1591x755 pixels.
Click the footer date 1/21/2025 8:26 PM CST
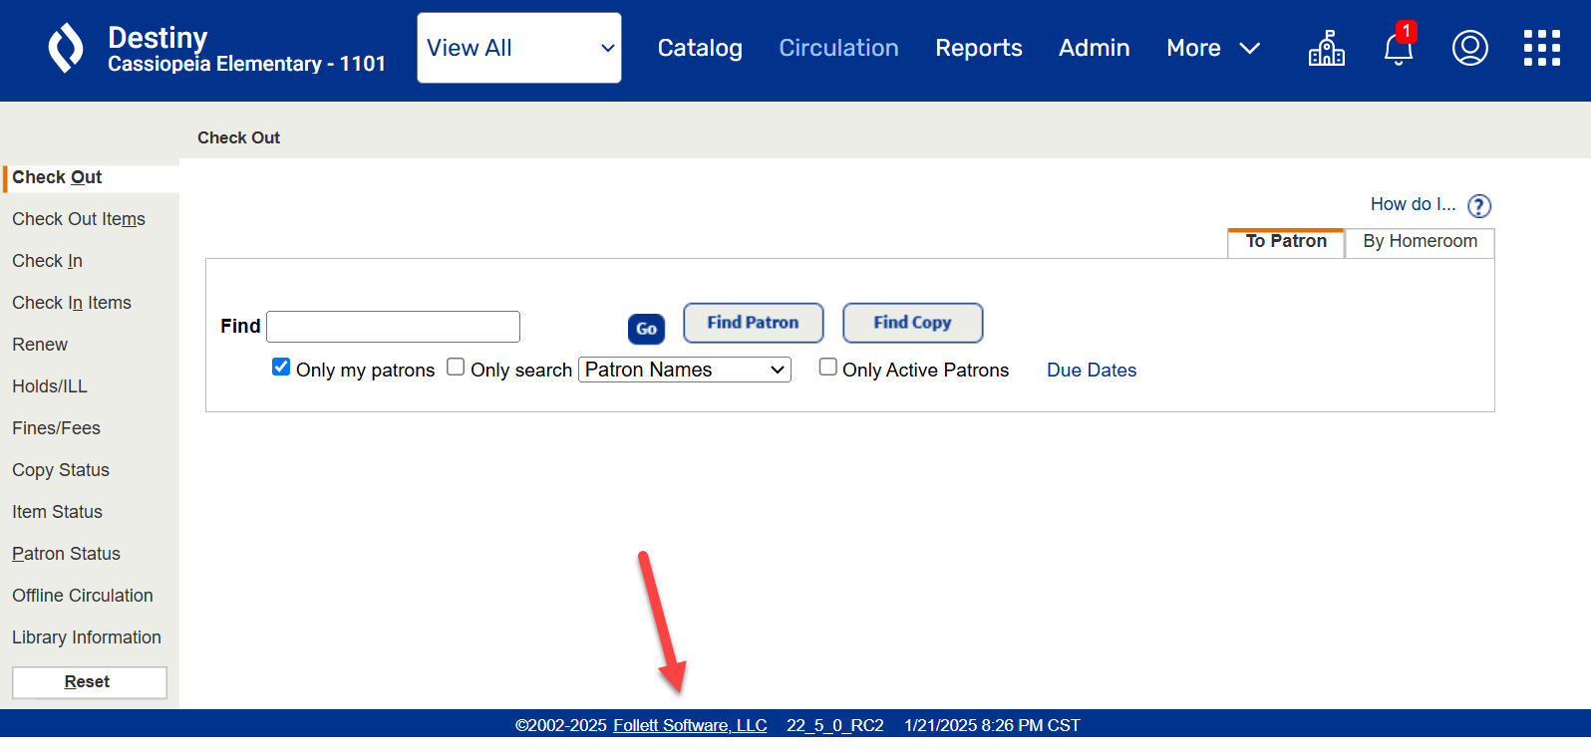tap(992, 725)
